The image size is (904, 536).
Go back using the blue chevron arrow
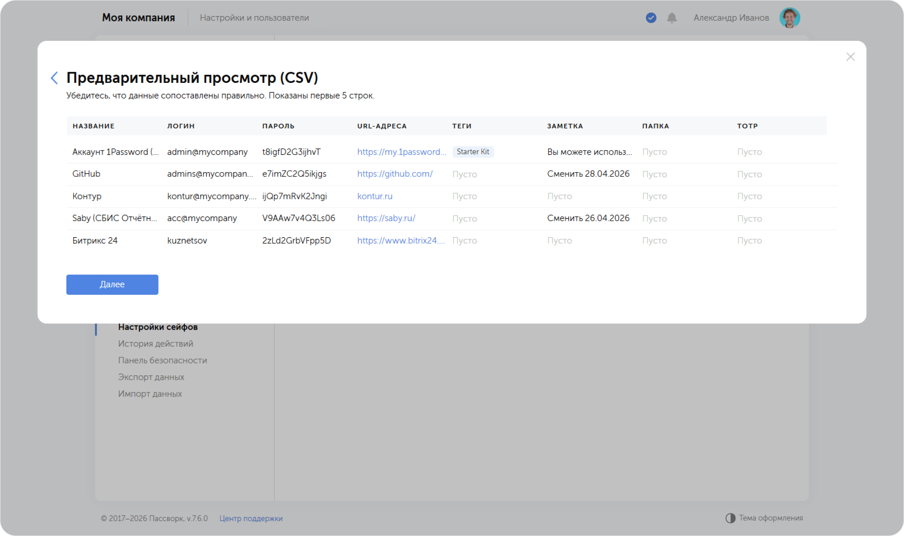(x=55, y=78)
